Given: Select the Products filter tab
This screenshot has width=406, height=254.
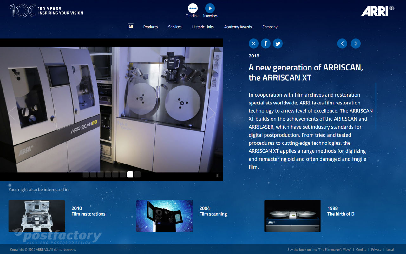Looking at the screenshot, I should 150,27.
